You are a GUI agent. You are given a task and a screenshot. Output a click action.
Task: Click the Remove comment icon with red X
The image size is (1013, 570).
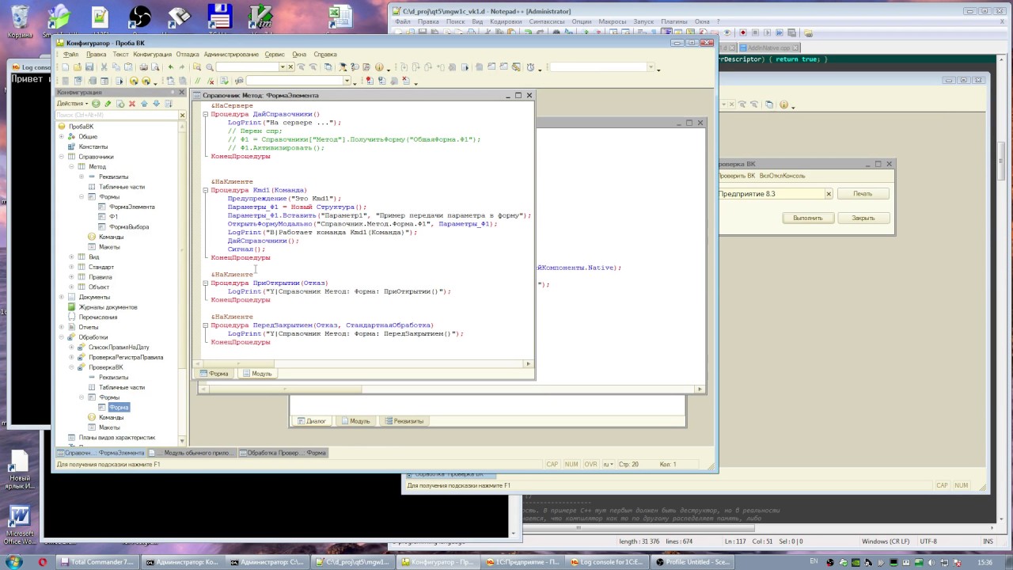coord(212,81)
